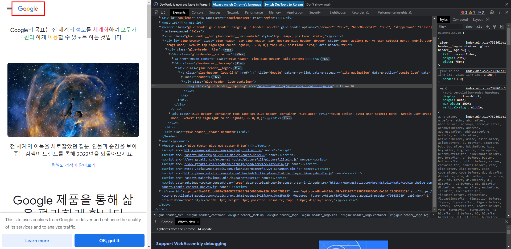Click flex badge on glue-header__container div

pyautogui.click(x=240, y=54)
